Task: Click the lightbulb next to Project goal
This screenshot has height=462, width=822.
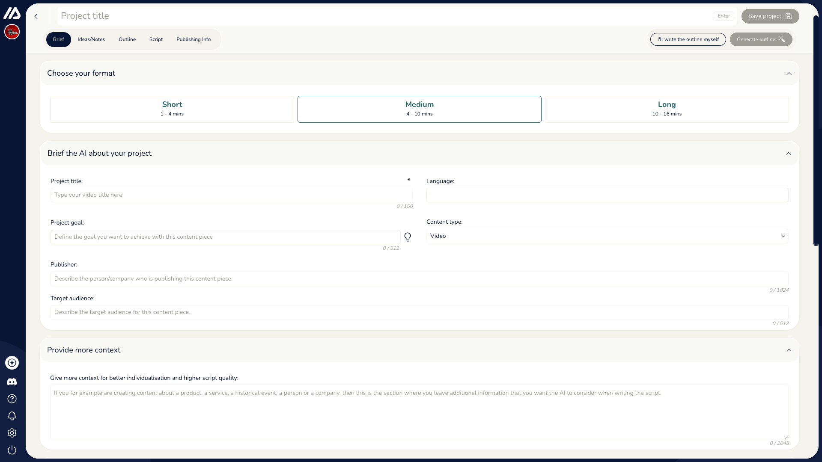Action: coord(407,237)
